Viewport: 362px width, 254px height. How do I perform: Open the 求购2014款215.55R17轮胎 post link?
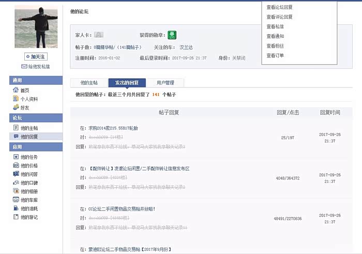coord(113,128)
